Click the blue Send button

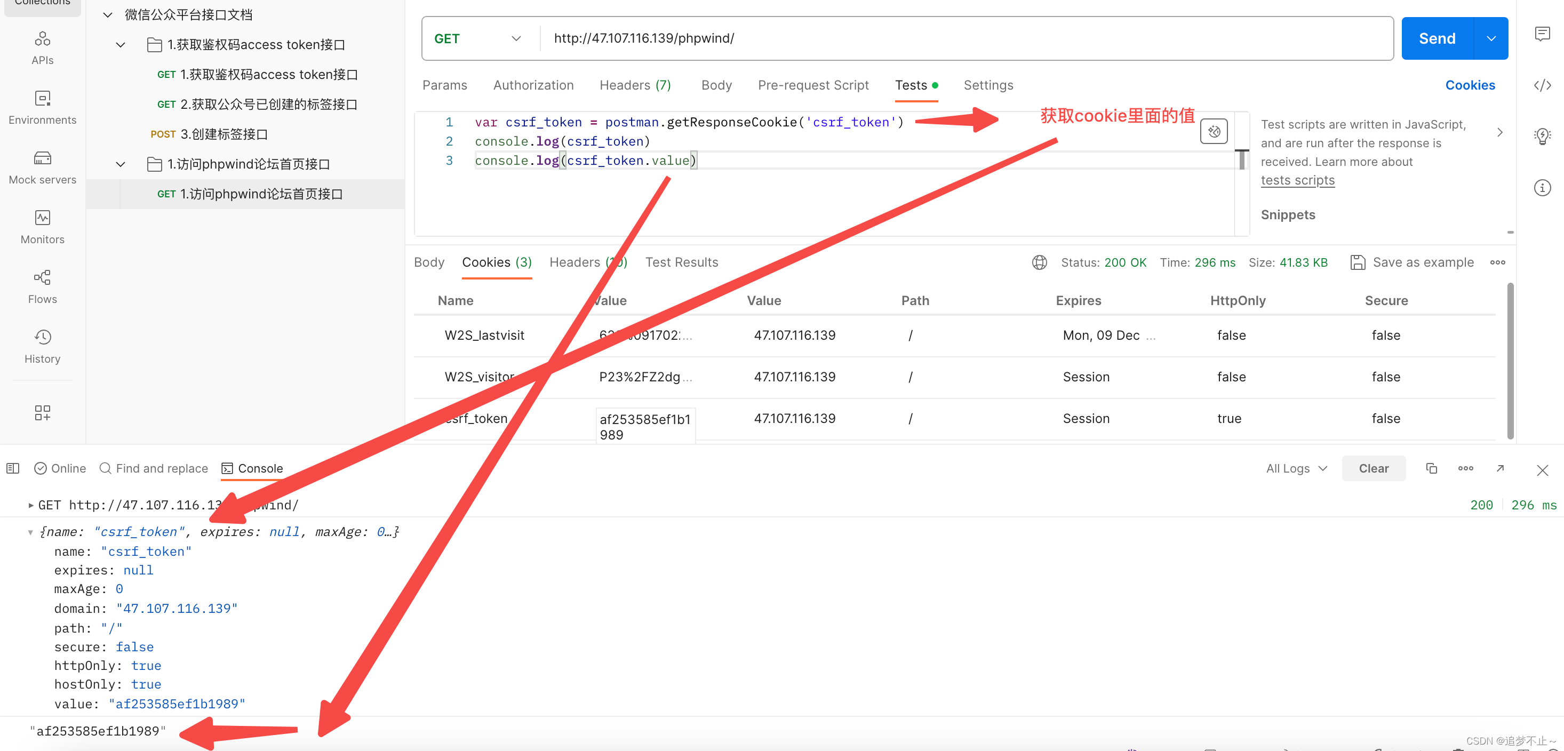click(1437, 38)
